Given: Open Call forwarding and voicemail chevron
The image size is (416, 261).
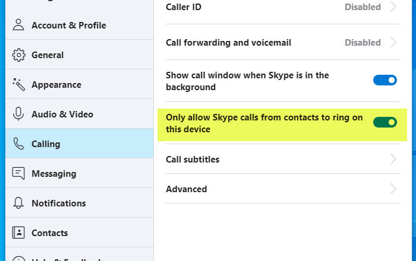Looking at the screenshot, I should (393, 42).
